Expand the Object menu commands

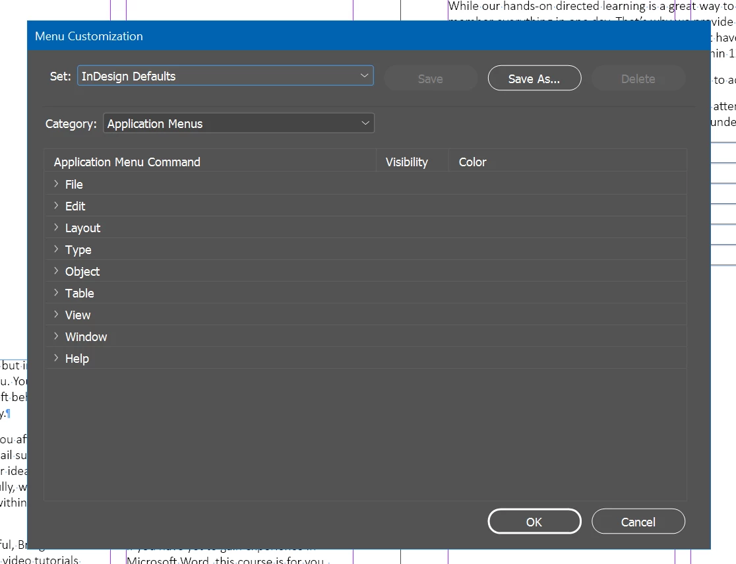pyautogui.click(x=56, y=270)
